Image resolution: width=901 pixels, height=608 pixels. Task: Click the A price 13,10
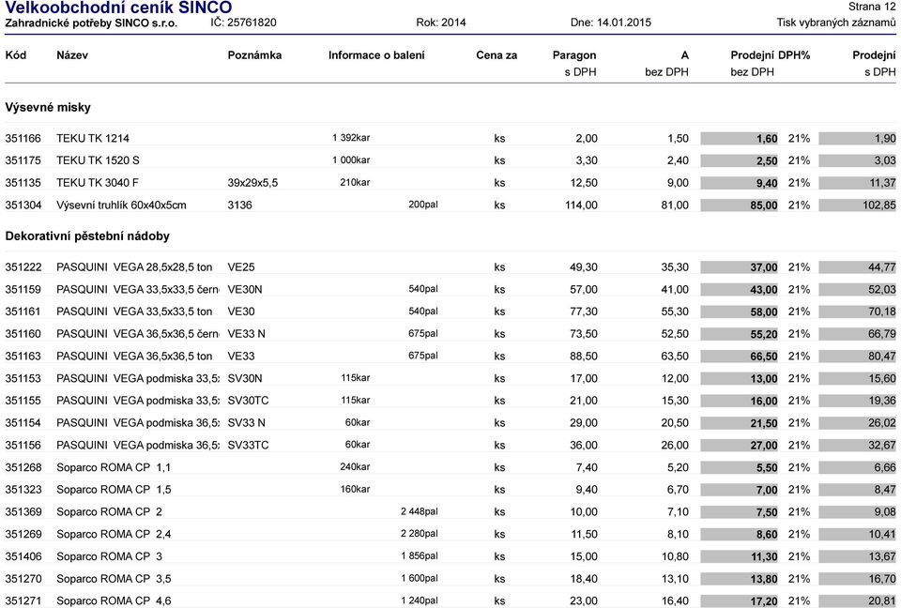[x=675, y=579]
